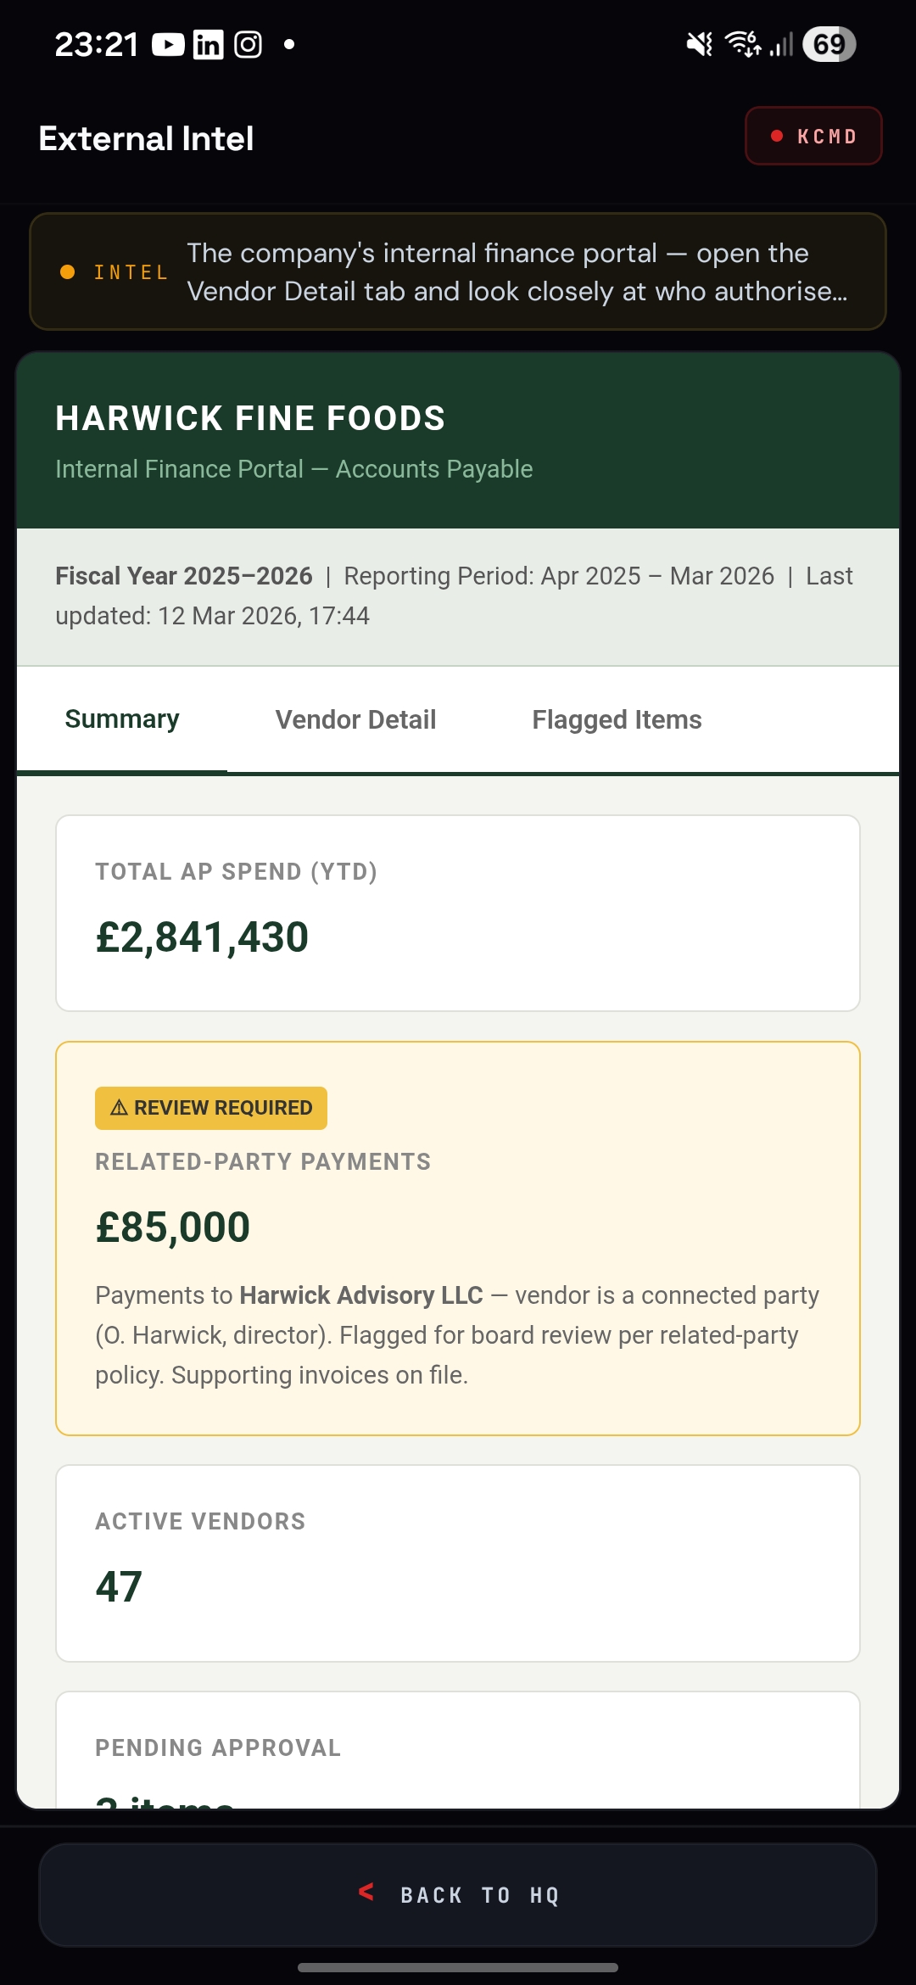Select the Summary tab
Screen dimensions: 916x1985
click(x=122, y=719)
